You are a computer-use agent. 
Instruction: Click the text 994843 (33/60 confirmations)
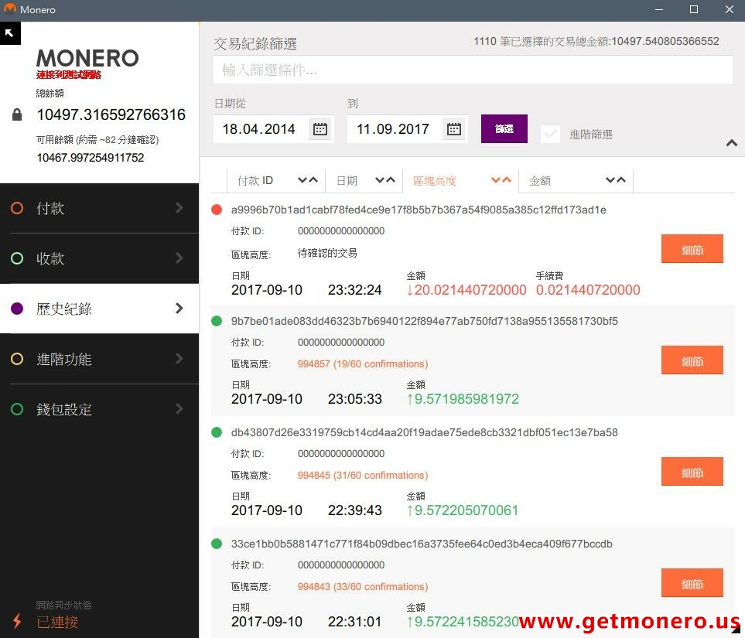363,586
